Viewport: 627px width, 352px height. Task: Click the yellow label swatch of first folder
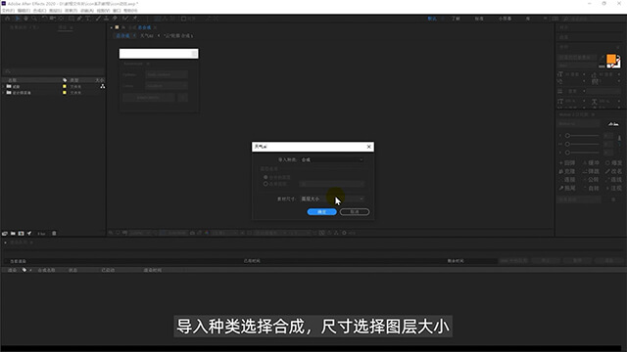65,86
